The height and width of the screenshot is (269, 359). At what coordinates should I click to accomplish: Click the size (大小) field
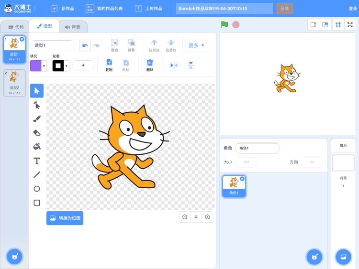pos(246,162)
